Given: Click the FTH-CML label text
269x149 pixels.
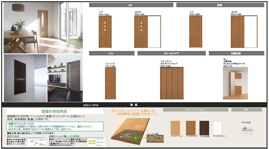Looking at the screenshot, I should 104,14.
